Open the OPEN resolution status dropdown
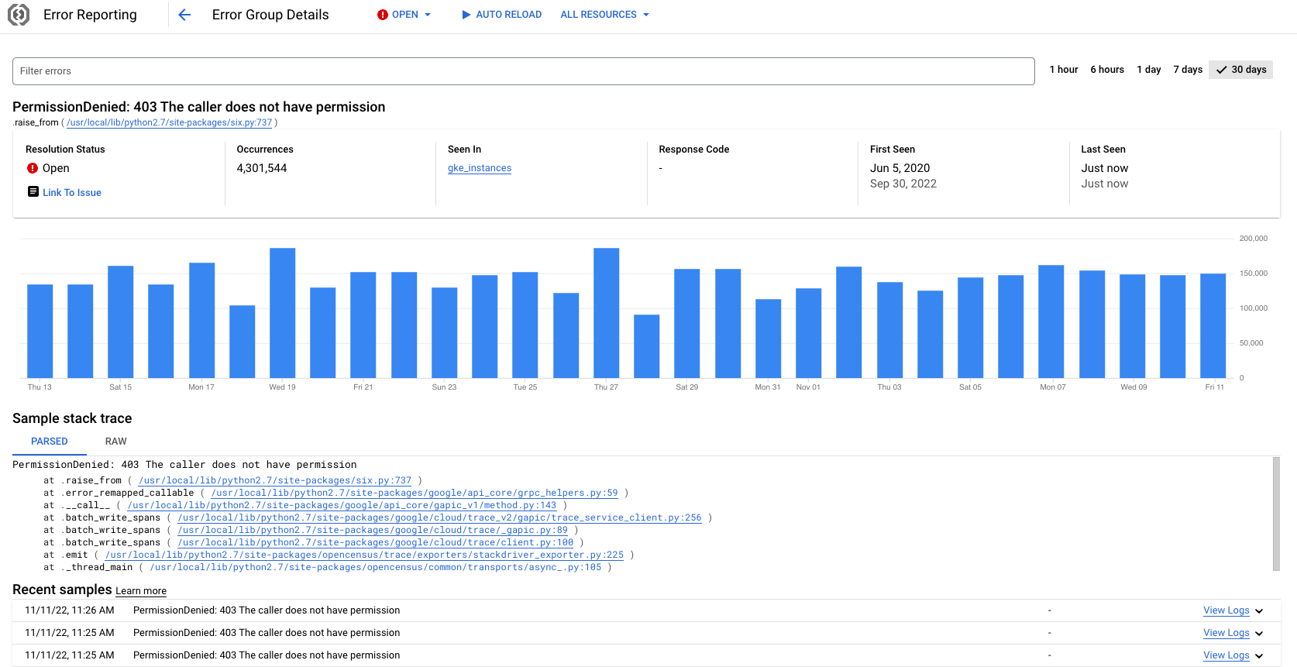The width and height of the screenshot is (1297, 667). (x=404, y=15)
